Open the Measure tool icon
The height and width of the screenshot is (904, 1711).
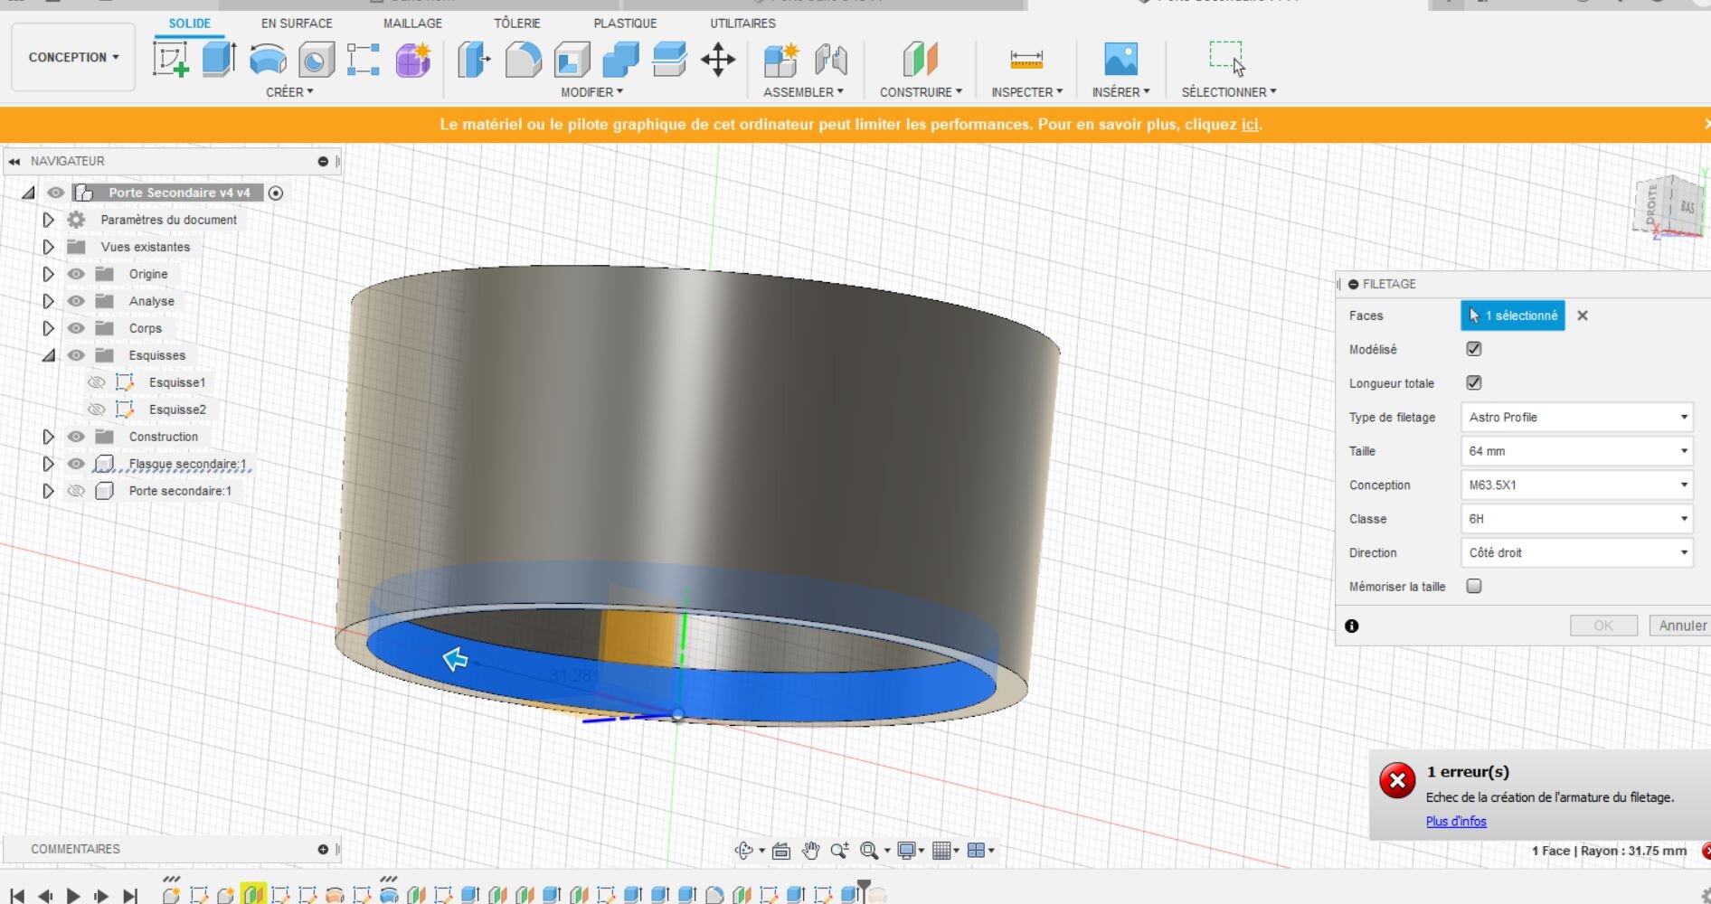(x=1026, y=60)
